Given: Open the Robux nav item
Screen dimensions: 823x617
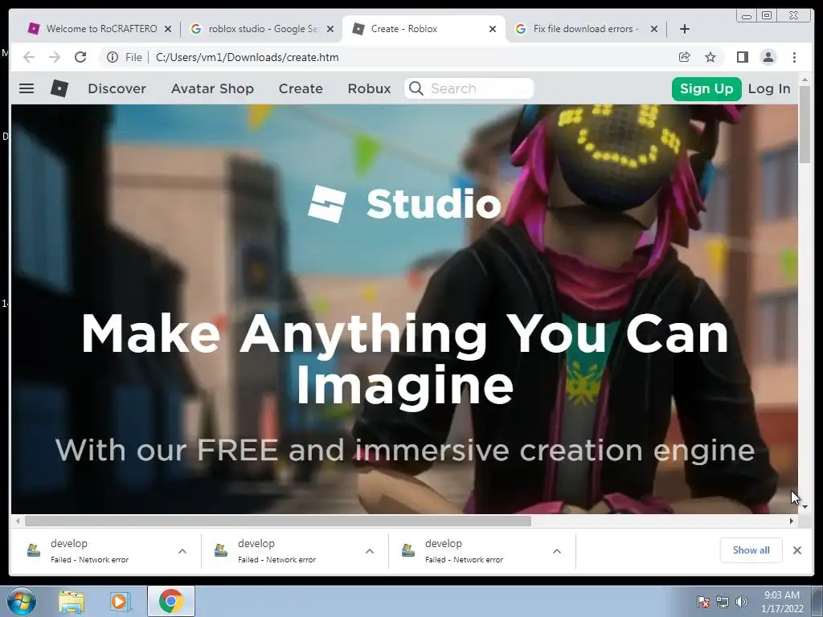Looking at the screenshot, I should (x=370, y=88).
